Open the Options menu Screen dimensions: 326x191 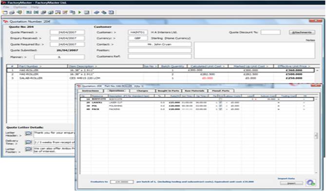(x=20, y=7)
